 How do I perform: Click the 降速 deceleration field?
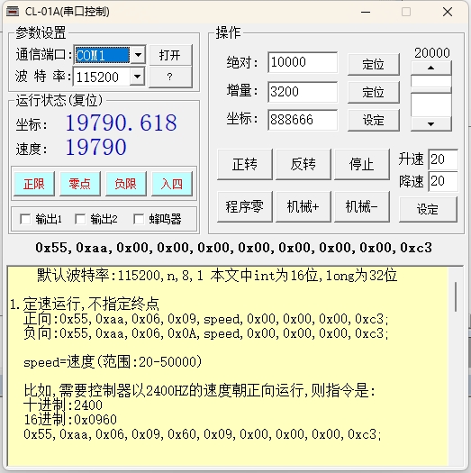(x=443, y=181)
